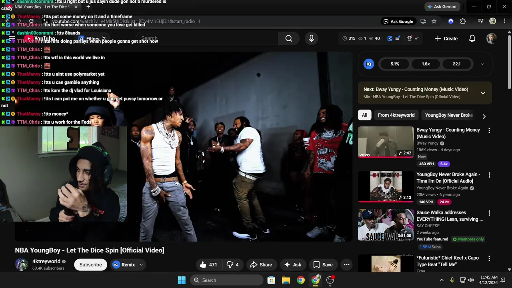Viewport: 512px width, 288px height.
Task: Click the eye stat showing 40
Action: click(374, 38)
